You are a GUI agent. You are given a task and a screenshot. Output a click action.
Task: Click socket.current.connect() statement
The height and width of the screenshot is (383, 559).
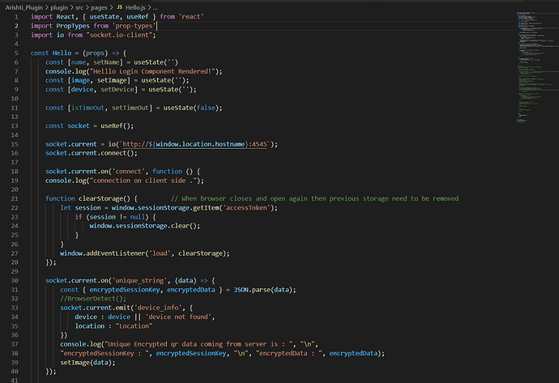[92, 153]
